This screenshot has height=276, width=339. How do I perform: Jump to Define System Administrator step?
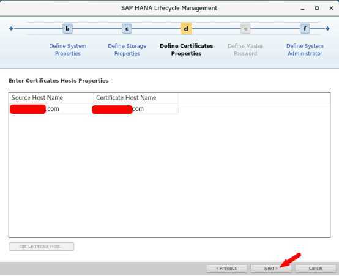pos(305,50)
